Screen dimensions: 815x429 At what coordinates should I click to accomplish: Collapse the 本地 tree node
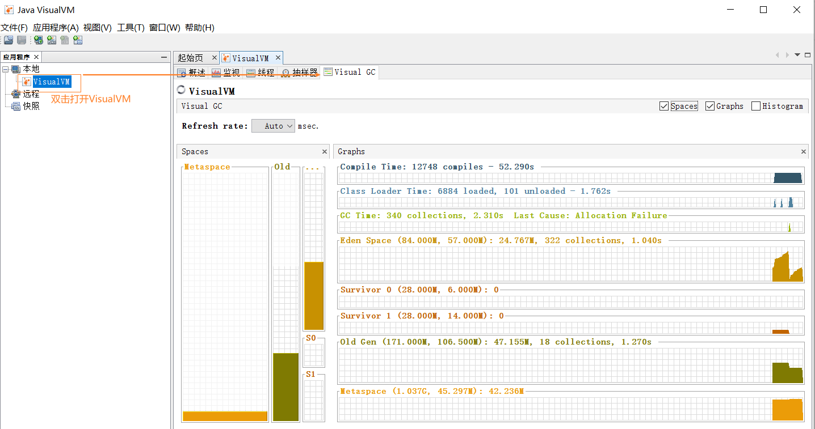(6, 69)
